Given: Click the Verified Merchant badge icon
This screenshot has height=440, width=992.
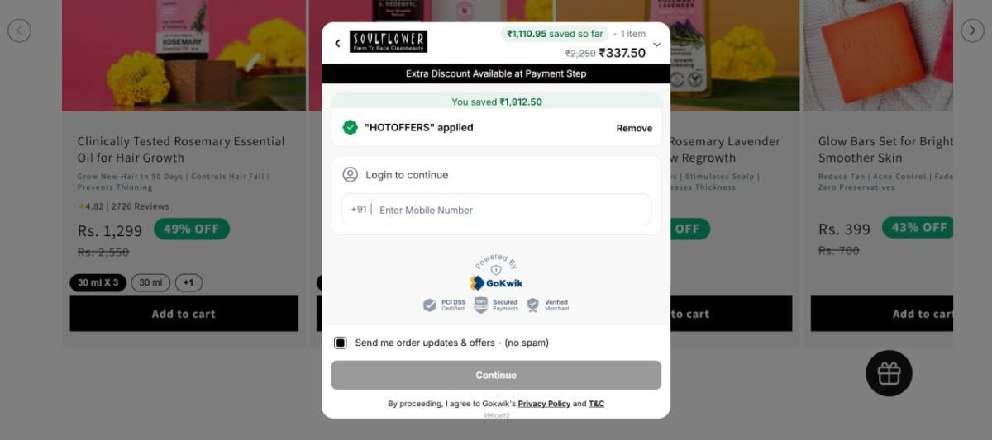Looking at the screenshot, I should [533, 305].
